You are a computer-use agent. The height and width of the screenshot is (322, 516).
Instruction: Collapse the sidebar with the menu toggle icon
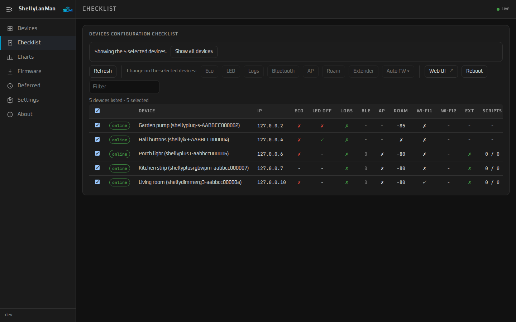9,9
